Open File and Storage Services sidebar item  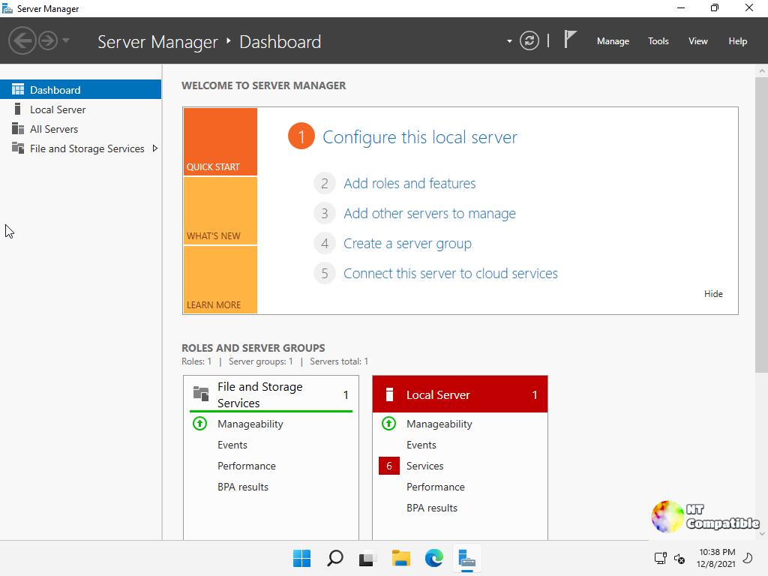click(80, 148)
